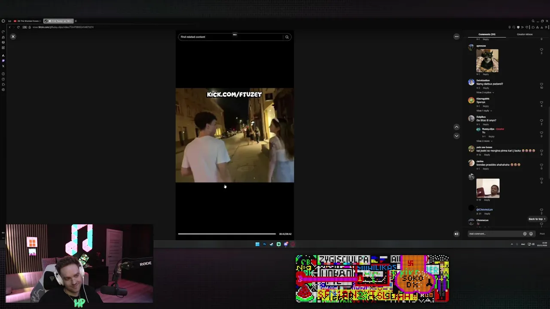Open the Steam icon on taskbar
This screenshot has width=550, height=309.
(x=271, y=244)
